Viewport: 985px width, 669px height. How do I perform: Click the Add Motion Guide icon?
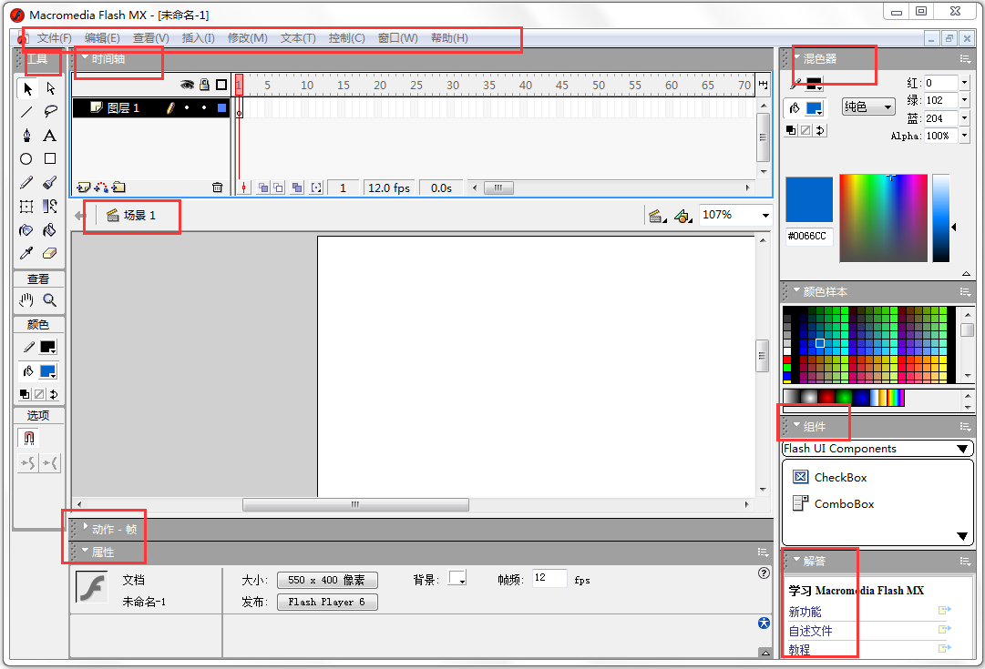(x=101, y=187)
